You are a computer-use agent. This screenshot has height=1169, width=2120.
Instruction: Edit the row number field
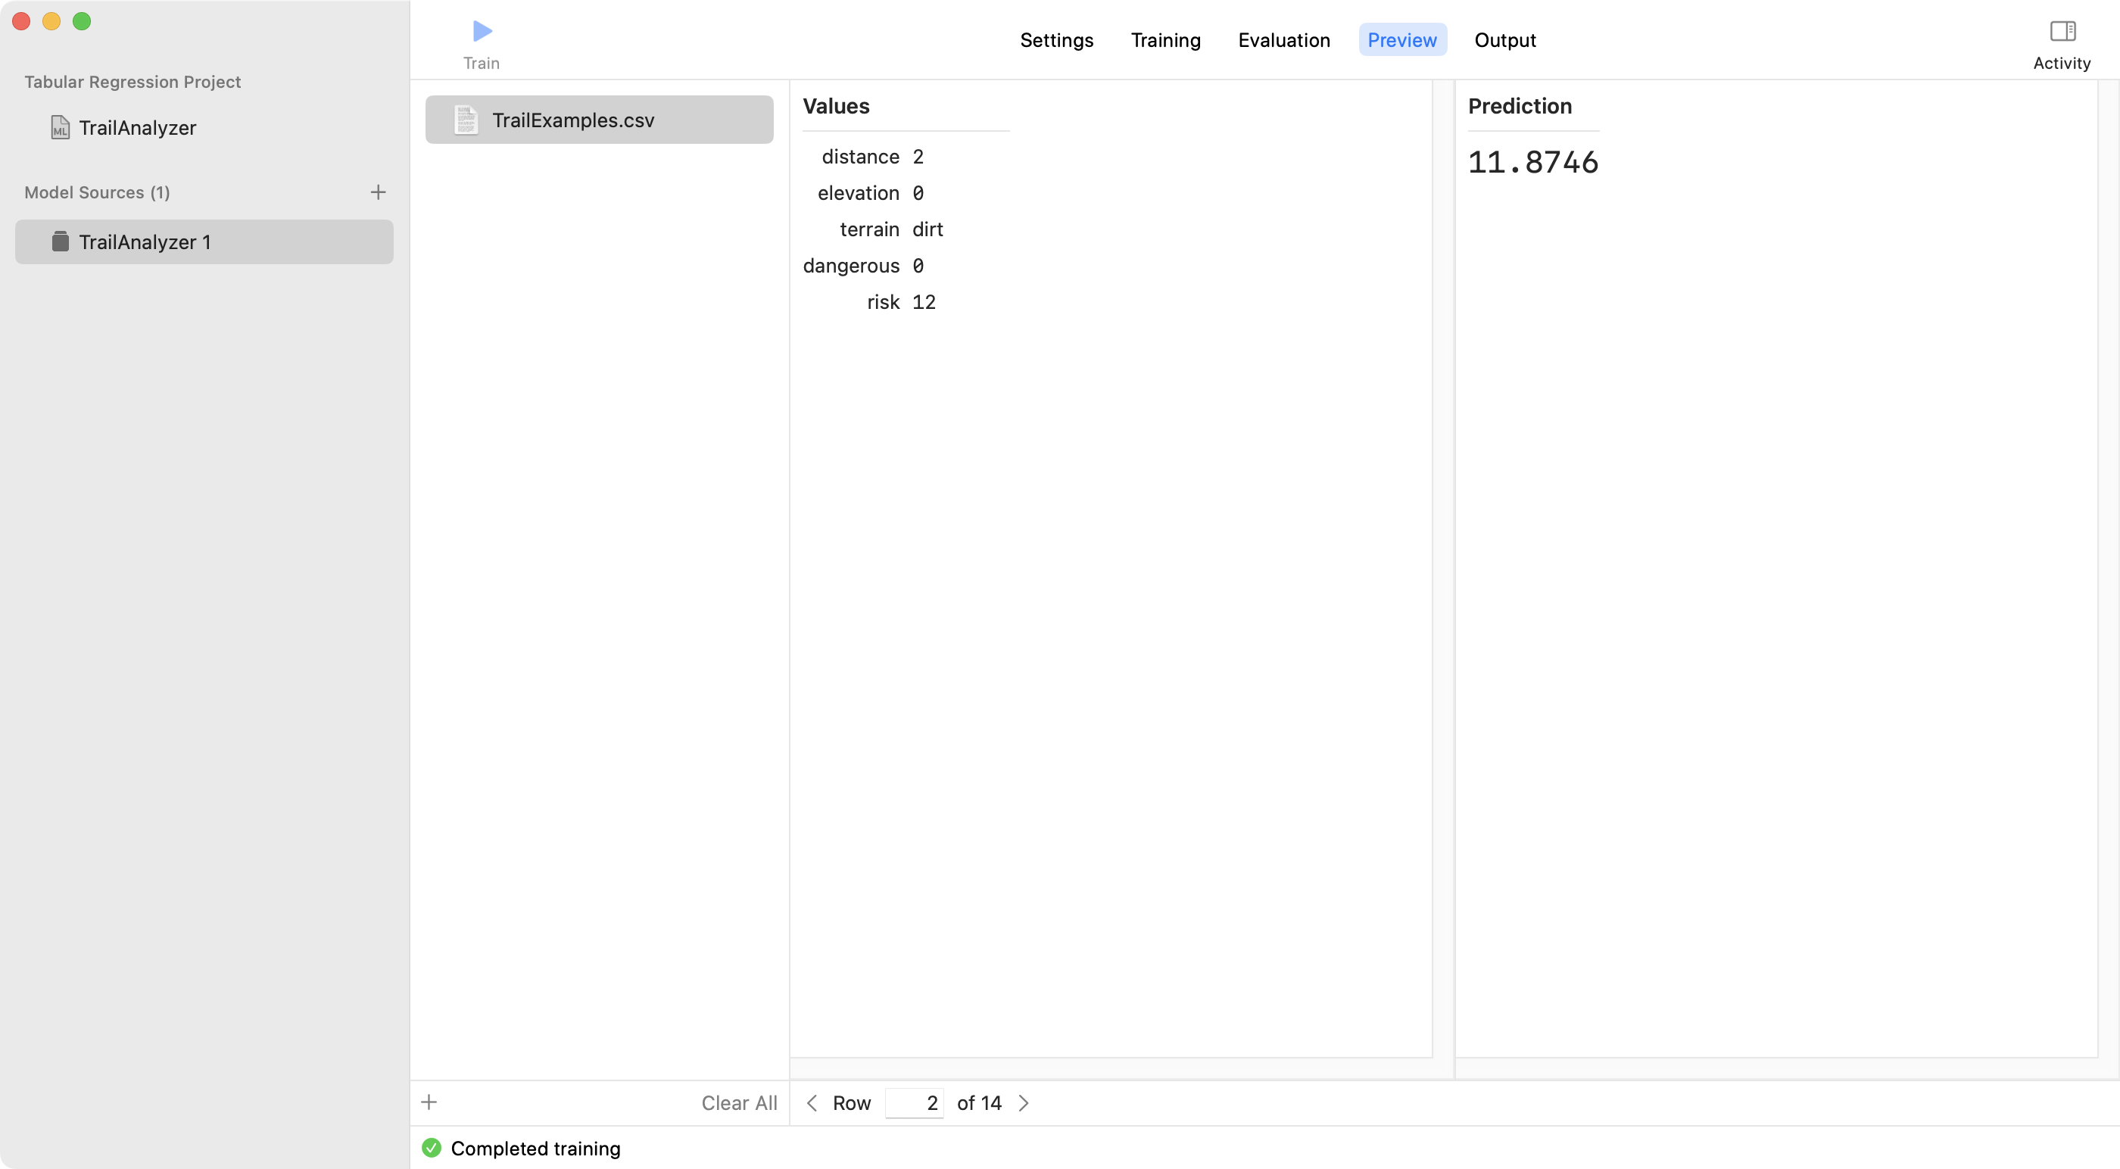click(915, 1102)
